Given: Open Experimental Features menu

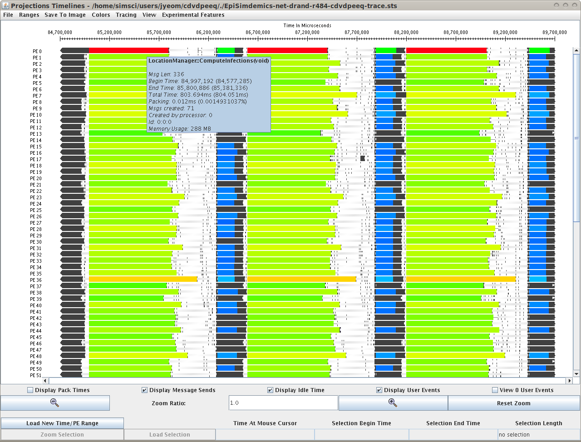Looking at the screenshot, I should [193, 15].
